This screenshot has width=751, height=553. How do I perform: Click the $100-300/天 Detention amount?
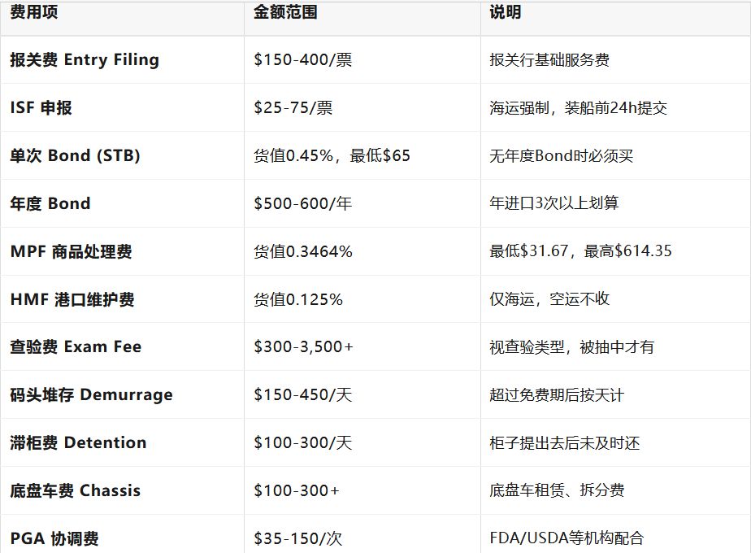pyautogui.click(x=302, y=443)
